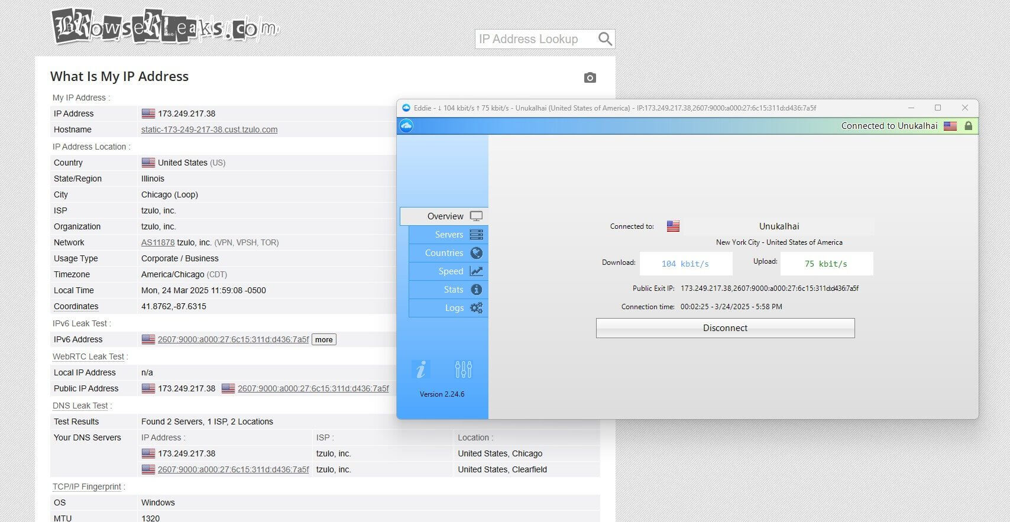Click the Eddie cloud logo icon

coord(406,126)
